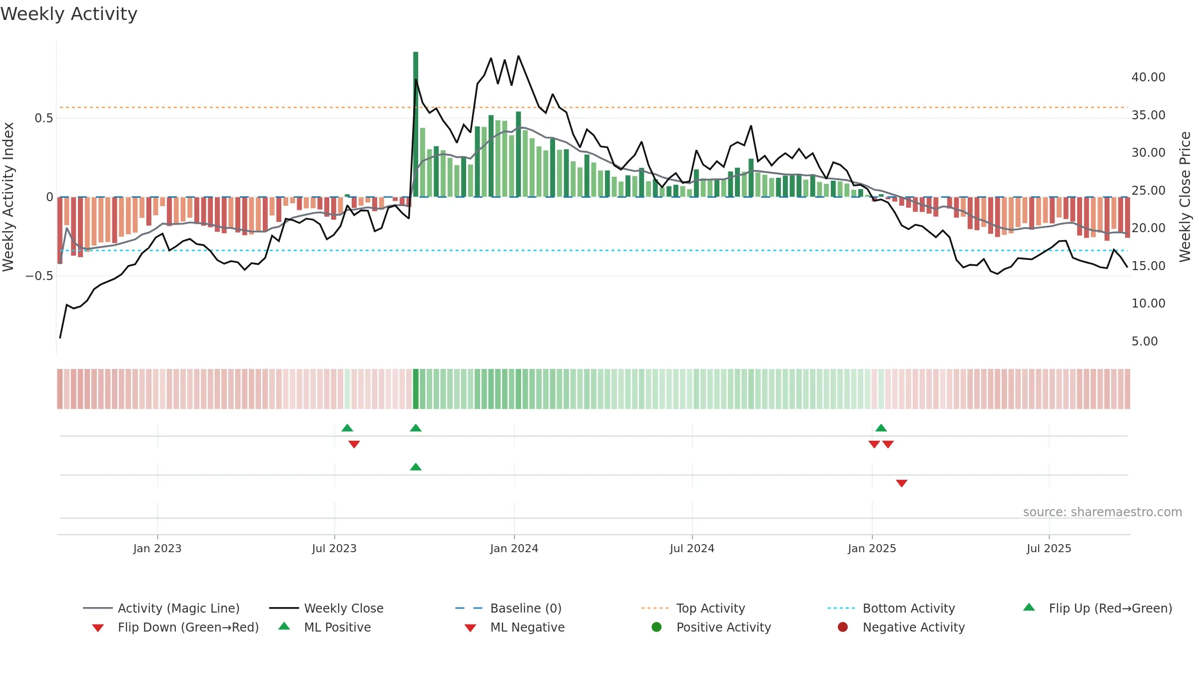
Task: Click the source: sharemaestro.com text
Action: click(x=1102, y=512)
